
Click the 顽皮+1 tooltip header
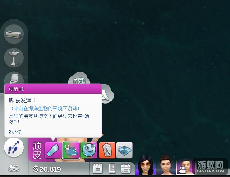pyautogui.click(x=53, y=89)
